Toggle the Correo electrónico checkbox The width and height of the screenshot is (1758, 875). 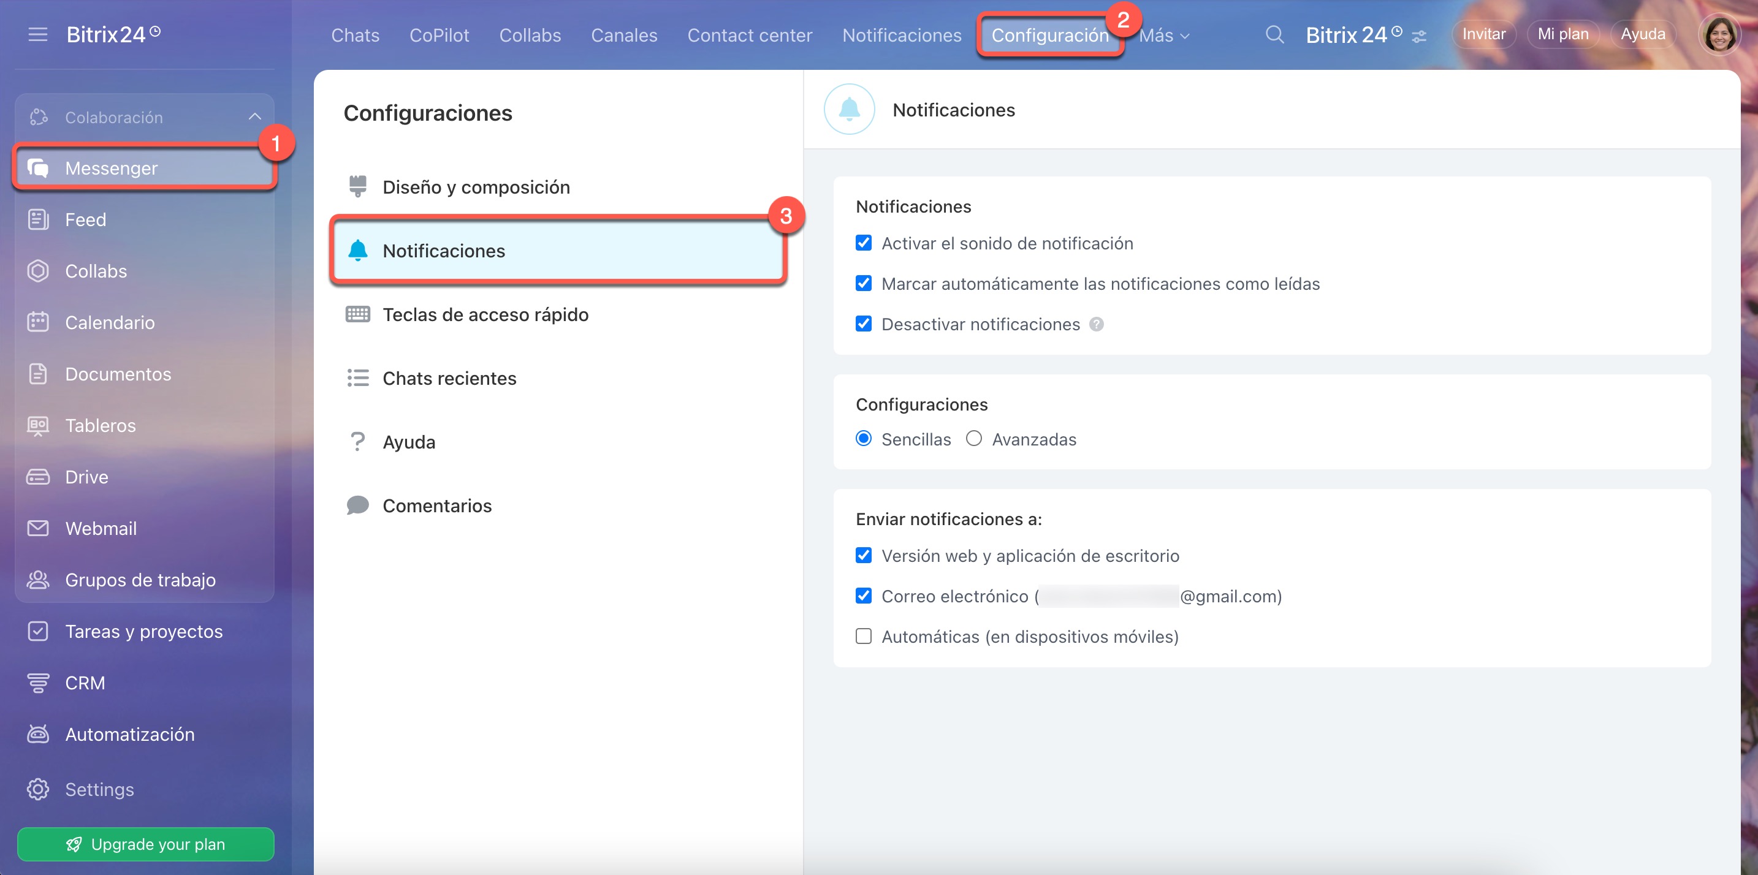[864, 596]
